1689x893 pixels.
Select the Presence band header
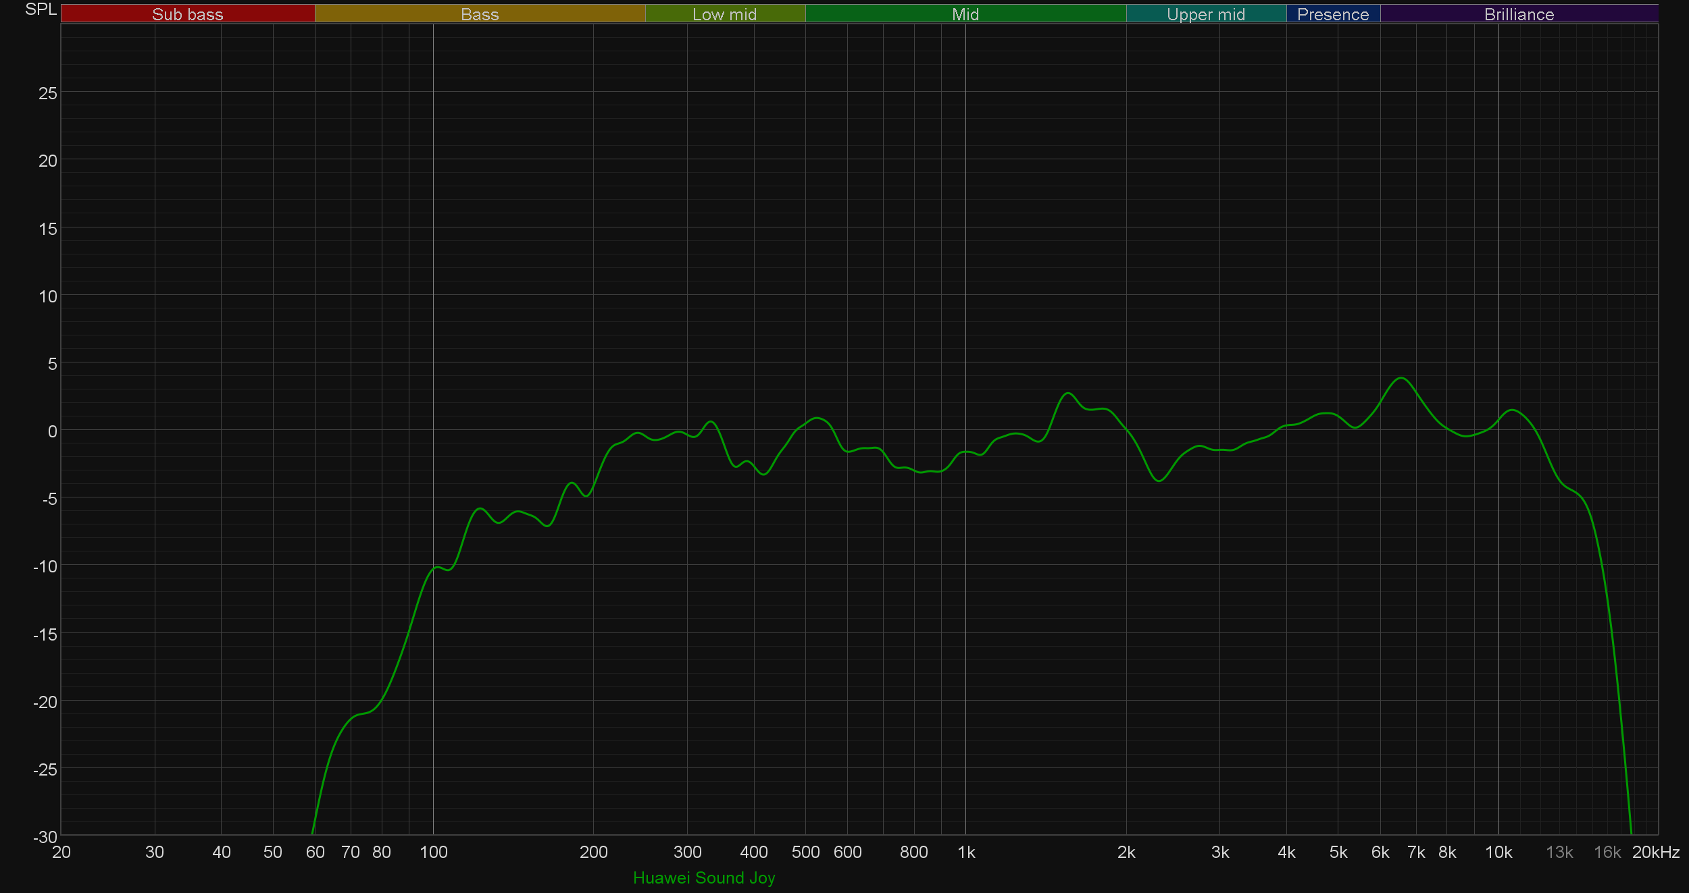click(1332, 14)
